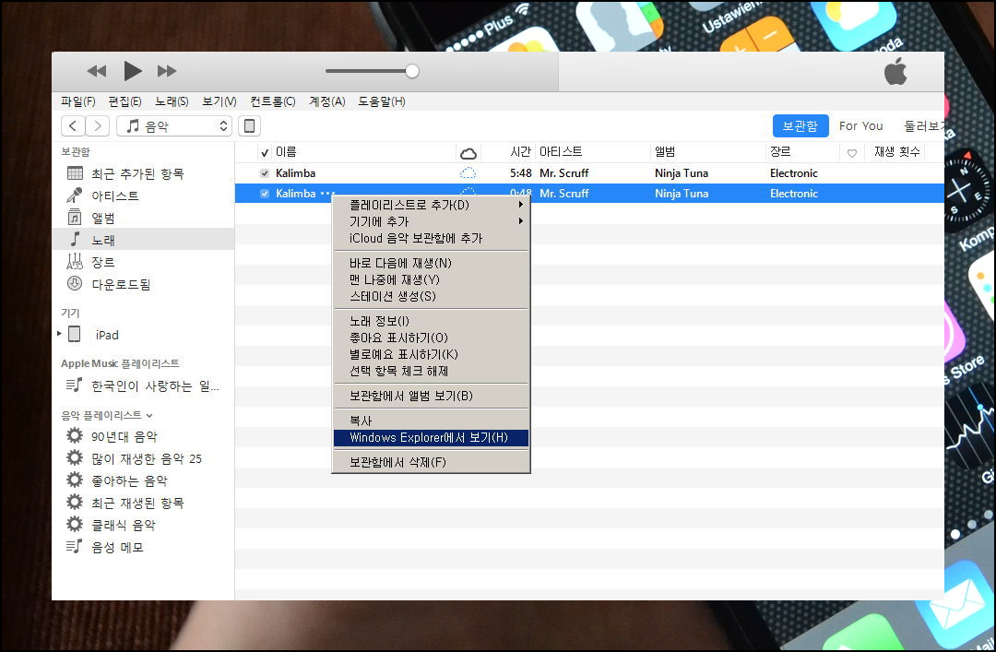Image resolution: width=996 pixels, height=652 pixels.
Task: Sort by the 재생 횟수 column header
Action: pyautogui.click(x=897, y=152)
